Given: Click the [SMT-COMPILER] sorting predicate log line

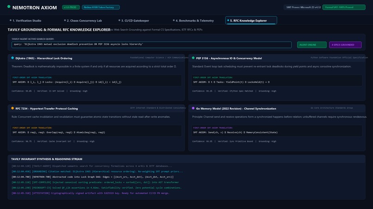Looking at the screenshot, I should 95,182.
